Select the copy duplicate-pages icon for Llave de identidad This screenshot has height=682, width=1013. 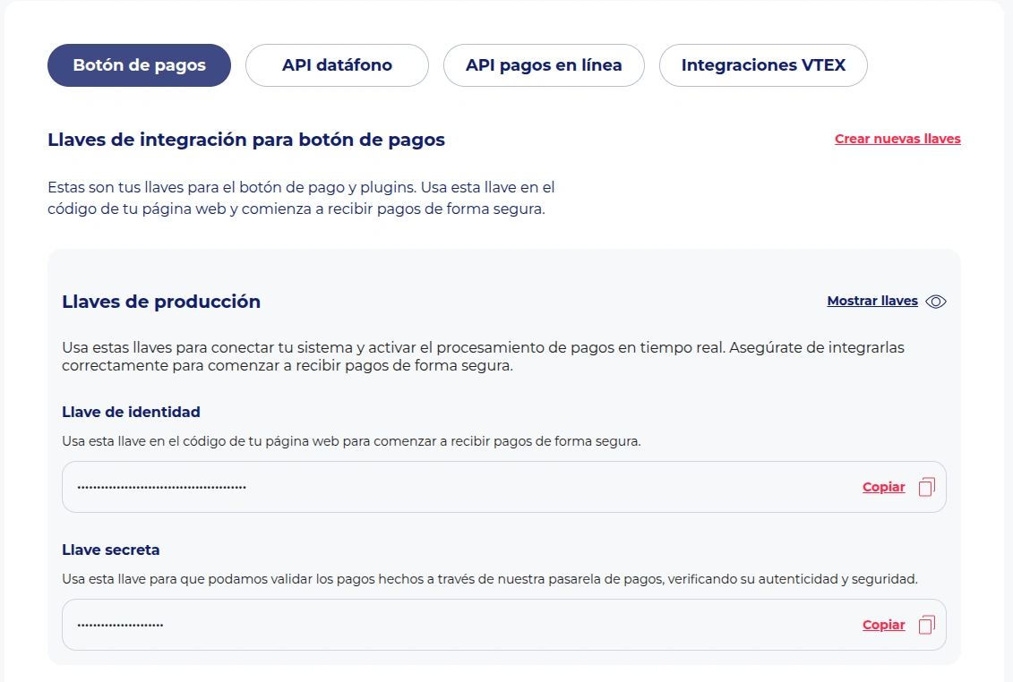click(x=927, y=486)
